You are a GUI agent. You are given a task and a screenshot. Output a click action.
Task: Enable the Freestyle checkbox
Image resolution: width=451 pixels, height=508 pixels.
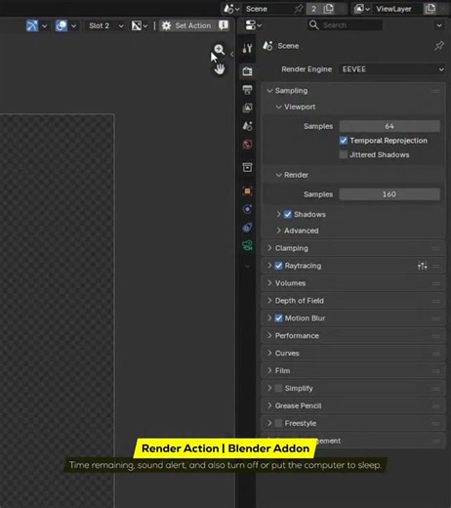click(278, 423)
